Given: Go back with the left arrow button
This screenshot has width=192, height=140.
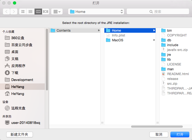Looking at the screenshot, I should coord(6,12).
